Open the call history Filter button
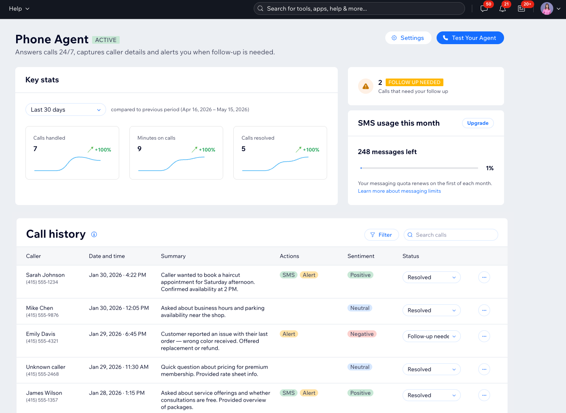This screenshot has height=413, width=566. [381, 235]
